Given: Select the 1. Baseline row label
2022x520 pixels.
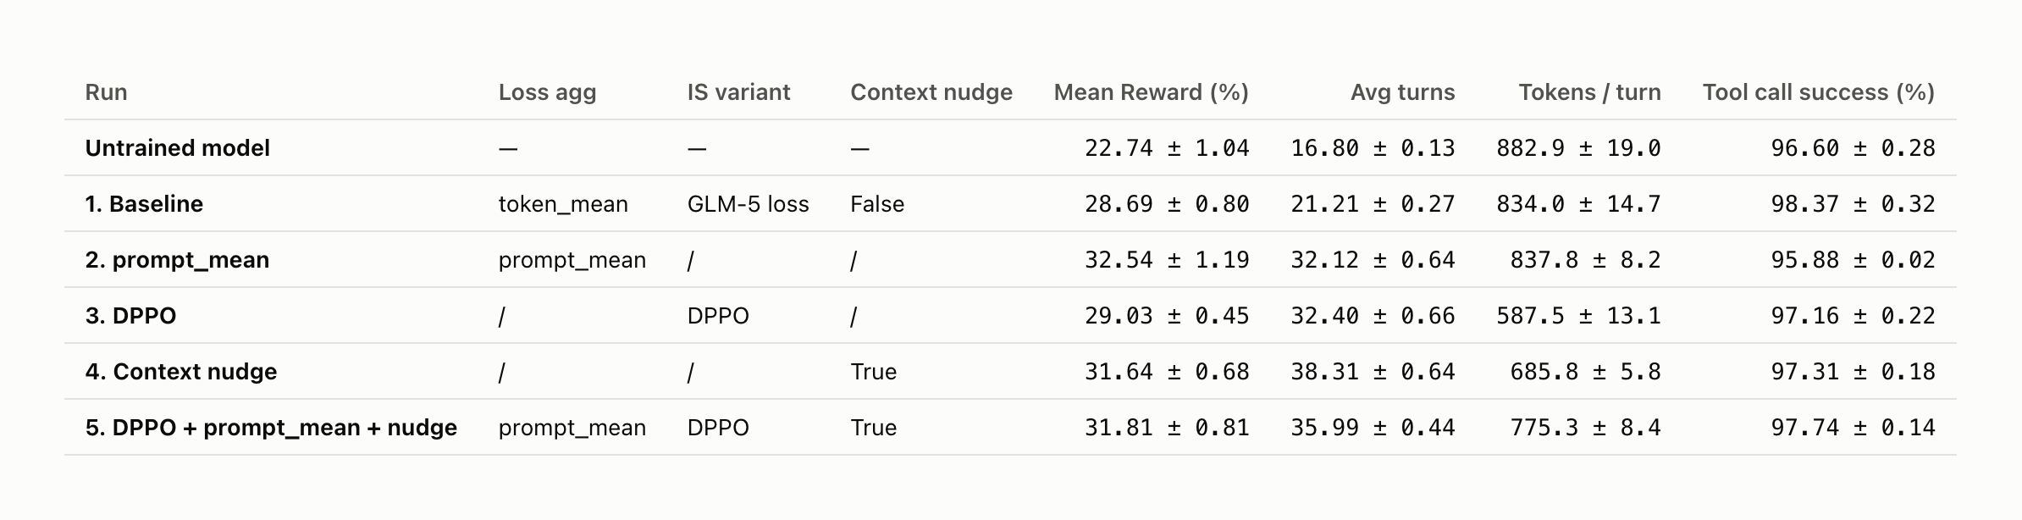Looking at the screenshot, I should pyautogui.click(x=144, y=204).
